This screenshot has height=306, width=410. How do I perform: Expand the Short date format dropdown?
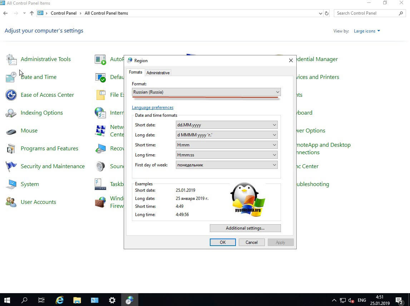pyautogui.click(x=227, y=125)
